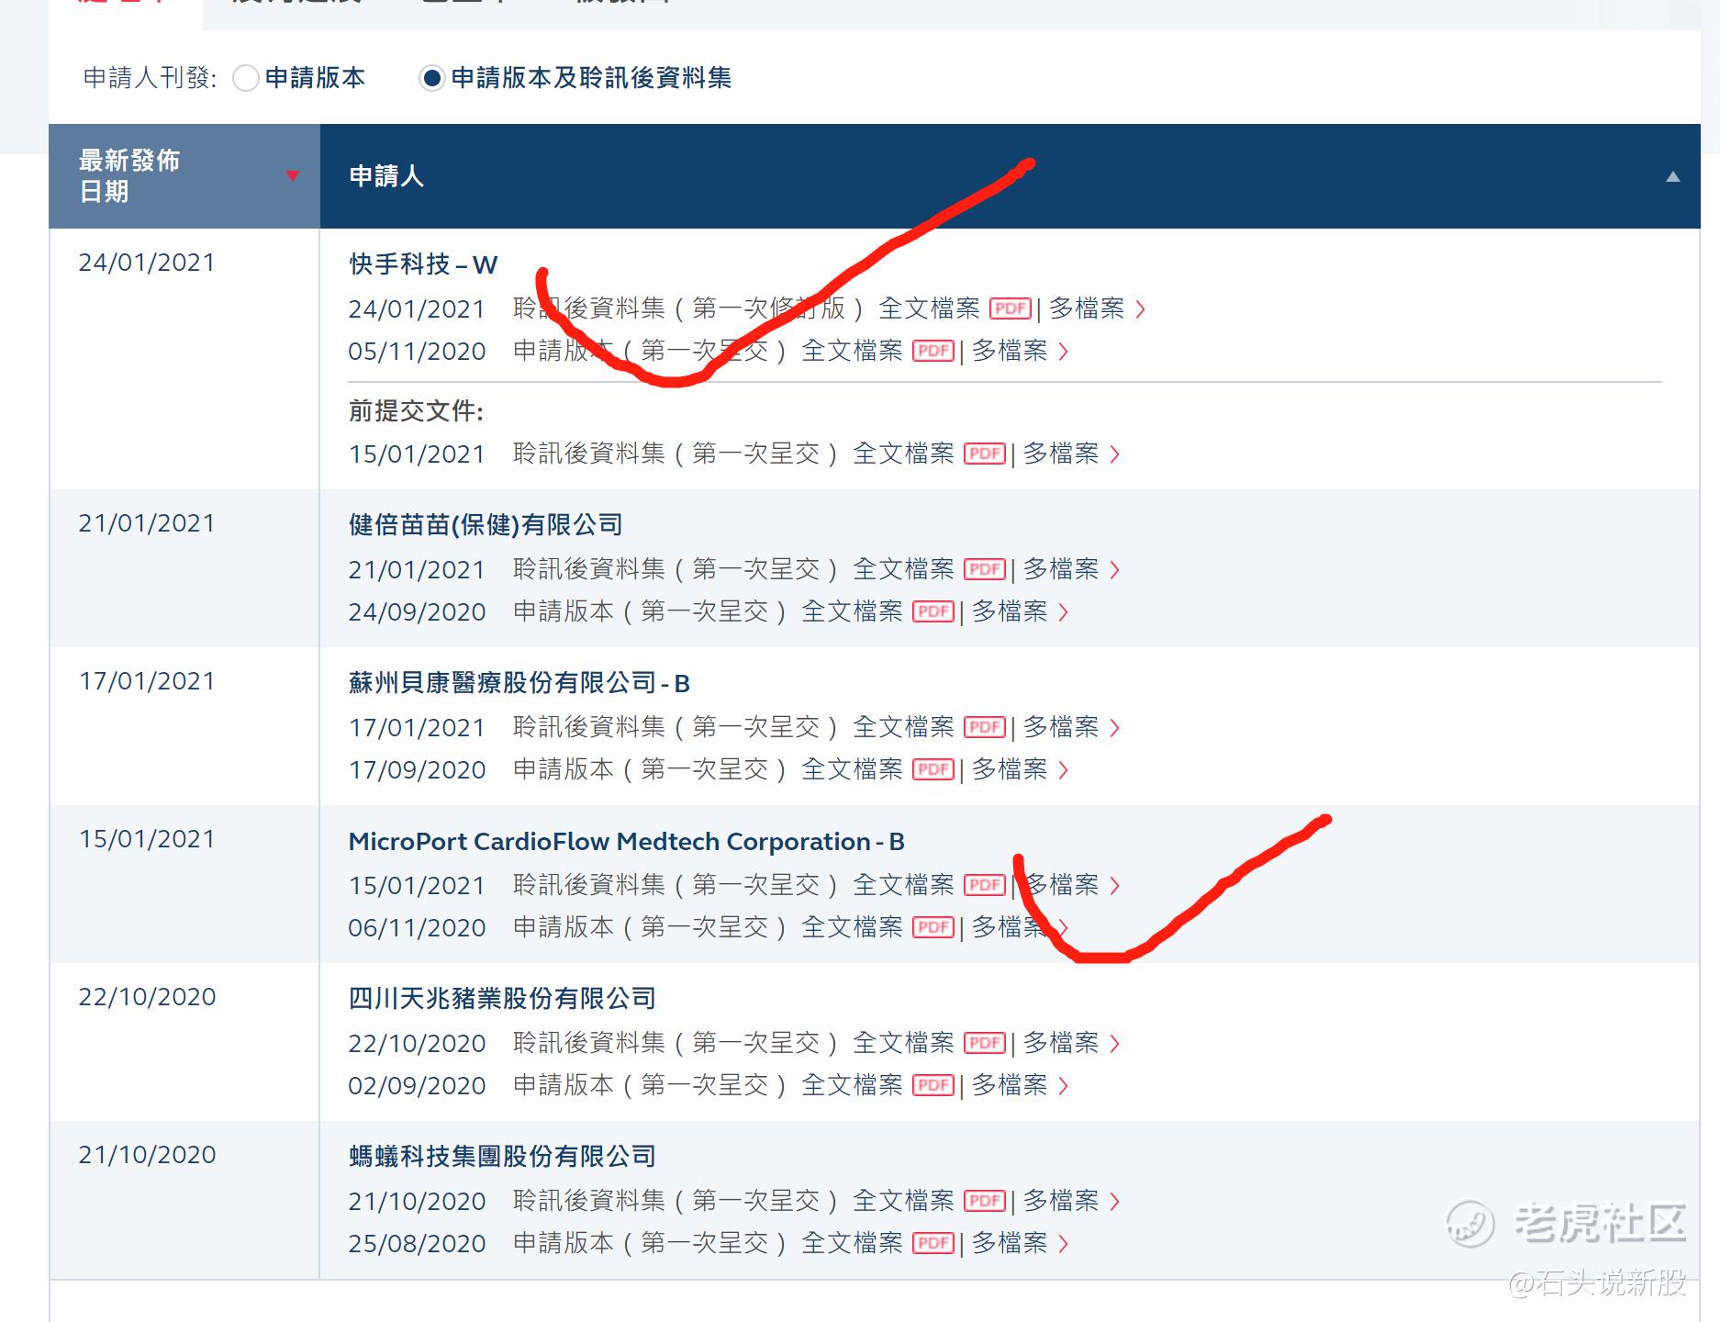Screen dimensions: 1720x1322
Task: Select the 申請版本及聆訊後資料集 radio button
Action: tap(431, 78)
